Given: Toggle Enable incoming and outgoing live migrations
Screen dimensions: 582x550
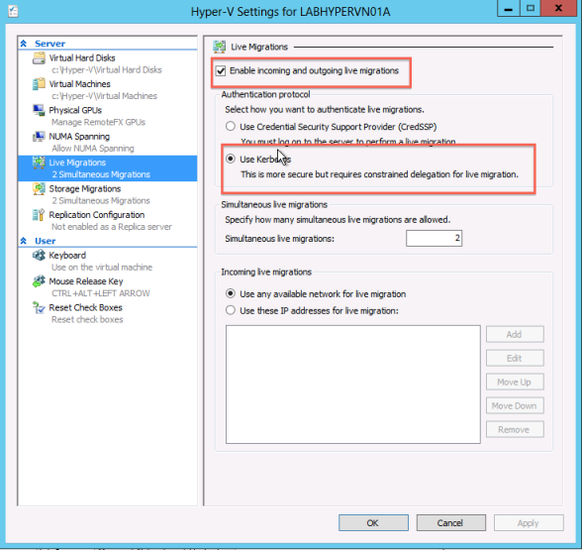Looking at the screenshot, I should point(221,70).
